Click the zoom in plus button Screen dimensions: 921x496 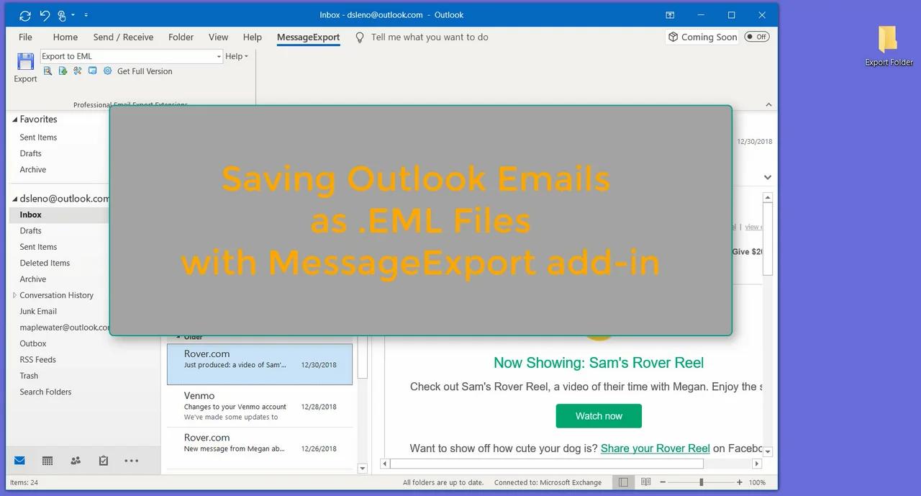coord(740,482)
